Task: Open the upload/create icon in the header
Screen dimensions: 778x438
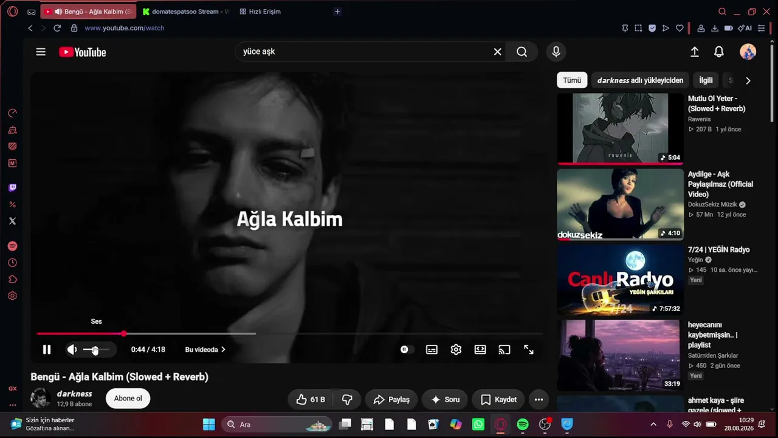Action: [x=695, y=52]
